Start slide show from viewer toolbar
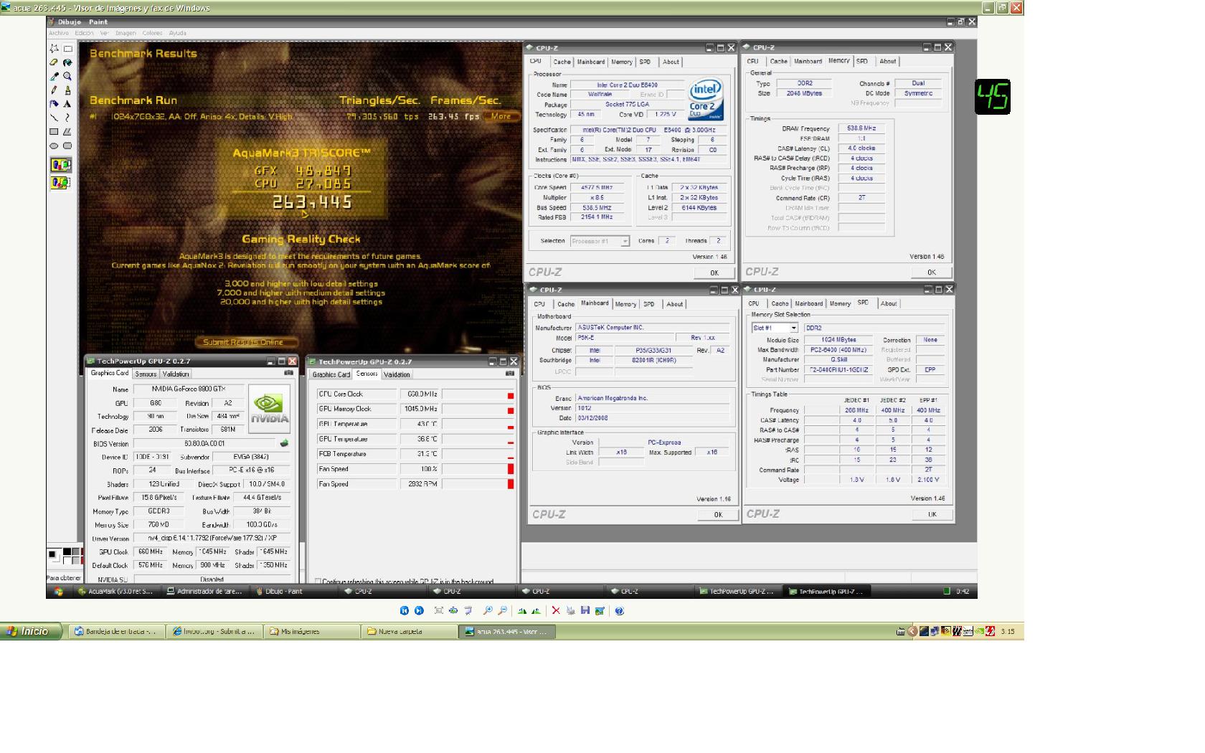The height and width of the screenshot is (753, 1205). point(468,610)
